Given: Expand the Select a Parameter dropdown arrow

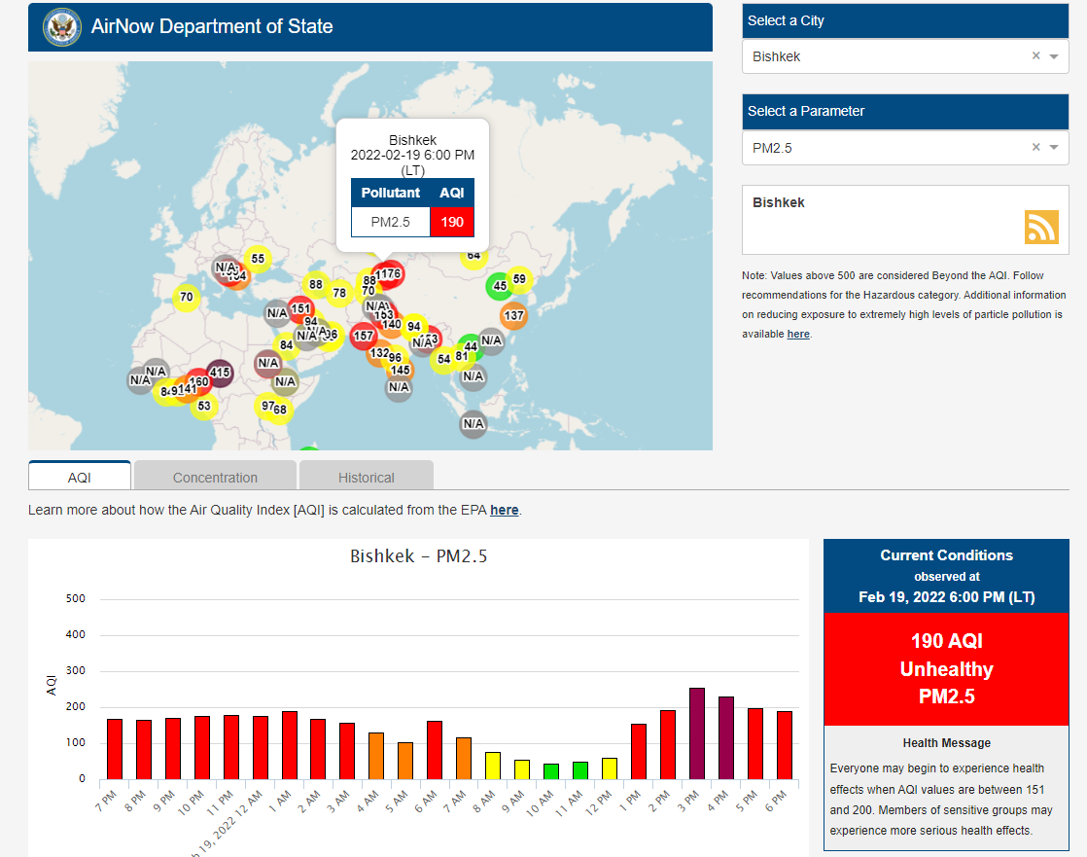Looking at the screenshot, I should [1054, 148].
